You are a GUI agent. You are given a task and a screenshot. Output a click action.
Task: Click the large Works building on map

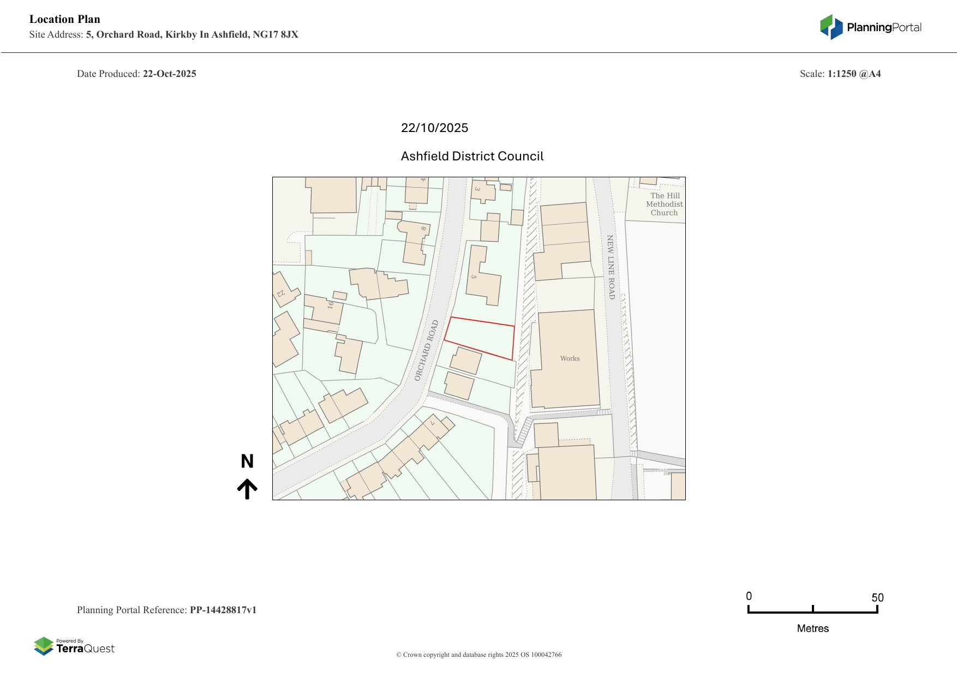click(566, 358)
